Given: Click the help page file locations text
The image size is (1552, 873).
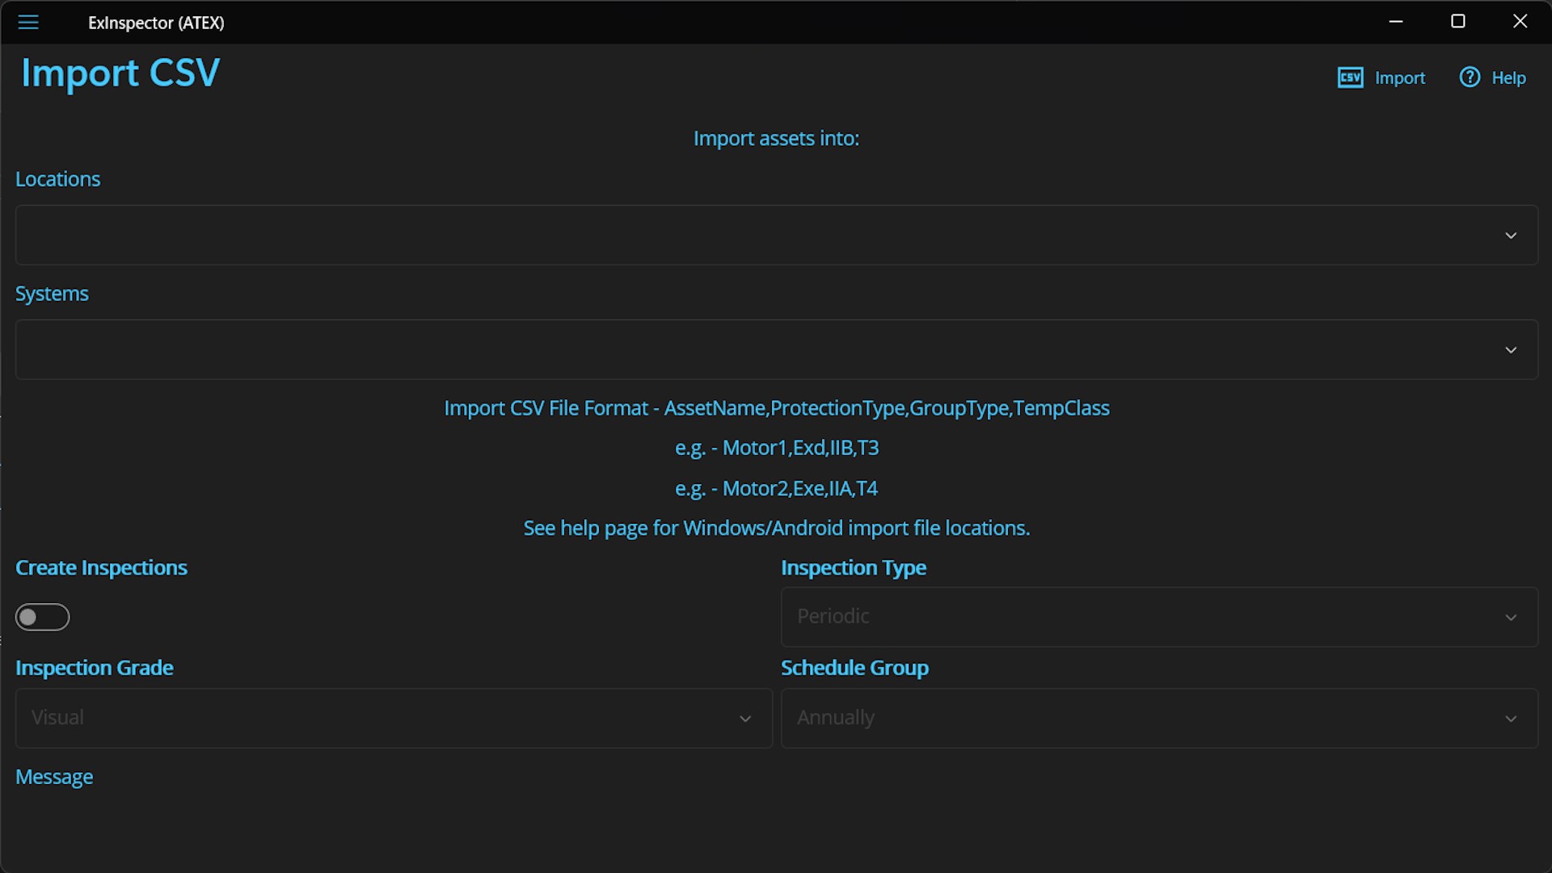Looking at the screenshot, I should point(776,528).
